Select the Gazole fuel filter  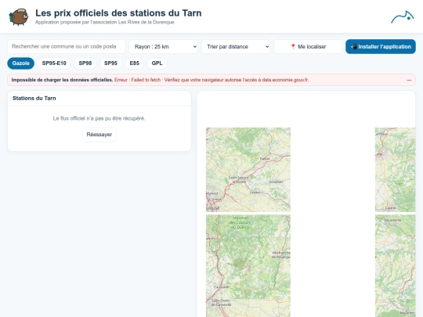(21, 63)
